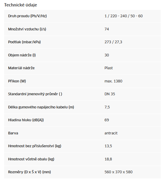Select the Materiál nádrže label
The width and height of the screenshot is (163, 182).
[x=21, y=68]
